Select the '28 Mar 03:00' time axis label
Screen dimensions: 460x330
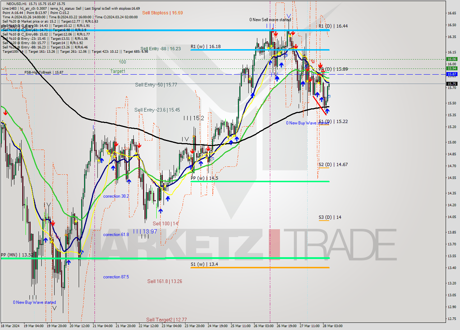(x=332, y=326)
